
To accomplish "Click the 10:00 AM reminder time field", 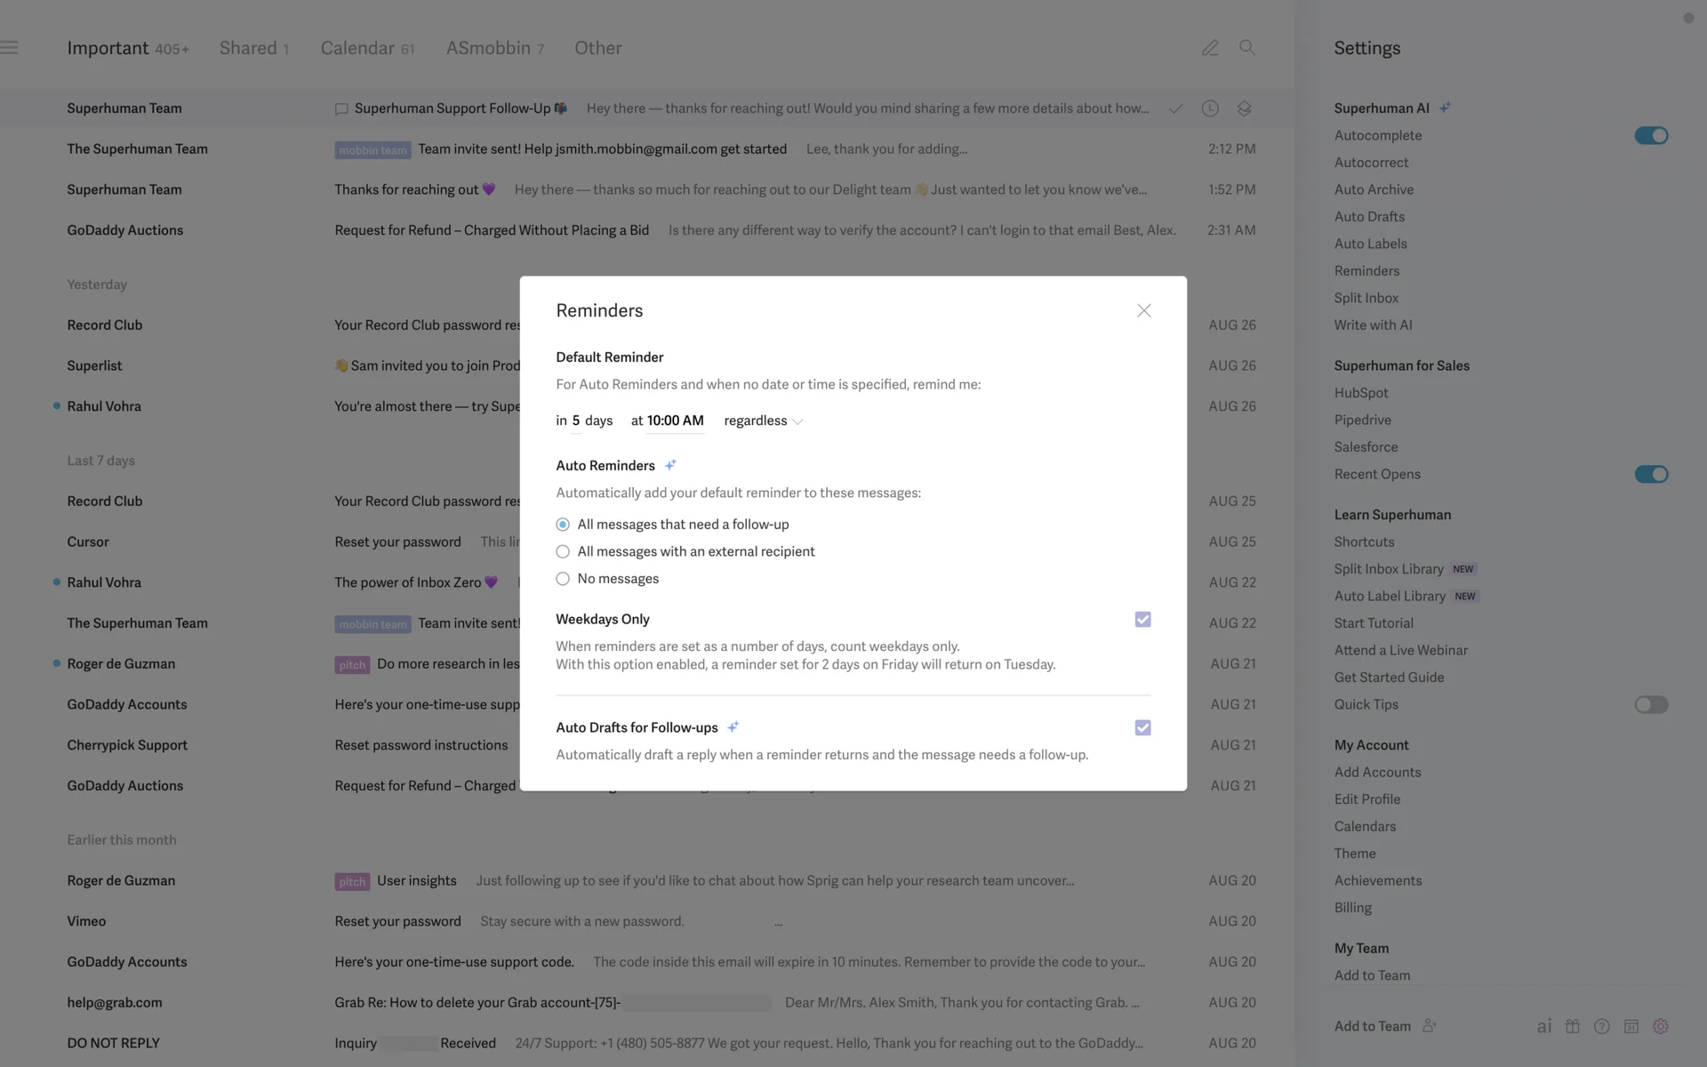I will point(675,421).
